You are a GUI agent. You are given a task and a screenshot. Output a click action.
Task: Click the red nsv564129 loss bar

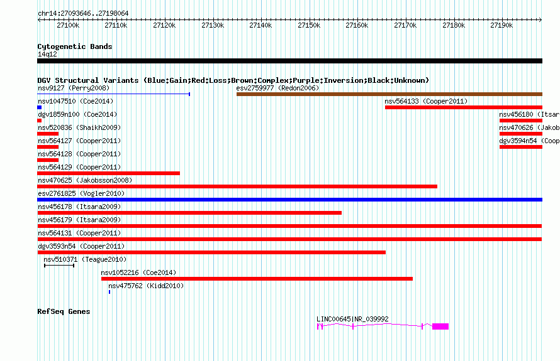109,173
